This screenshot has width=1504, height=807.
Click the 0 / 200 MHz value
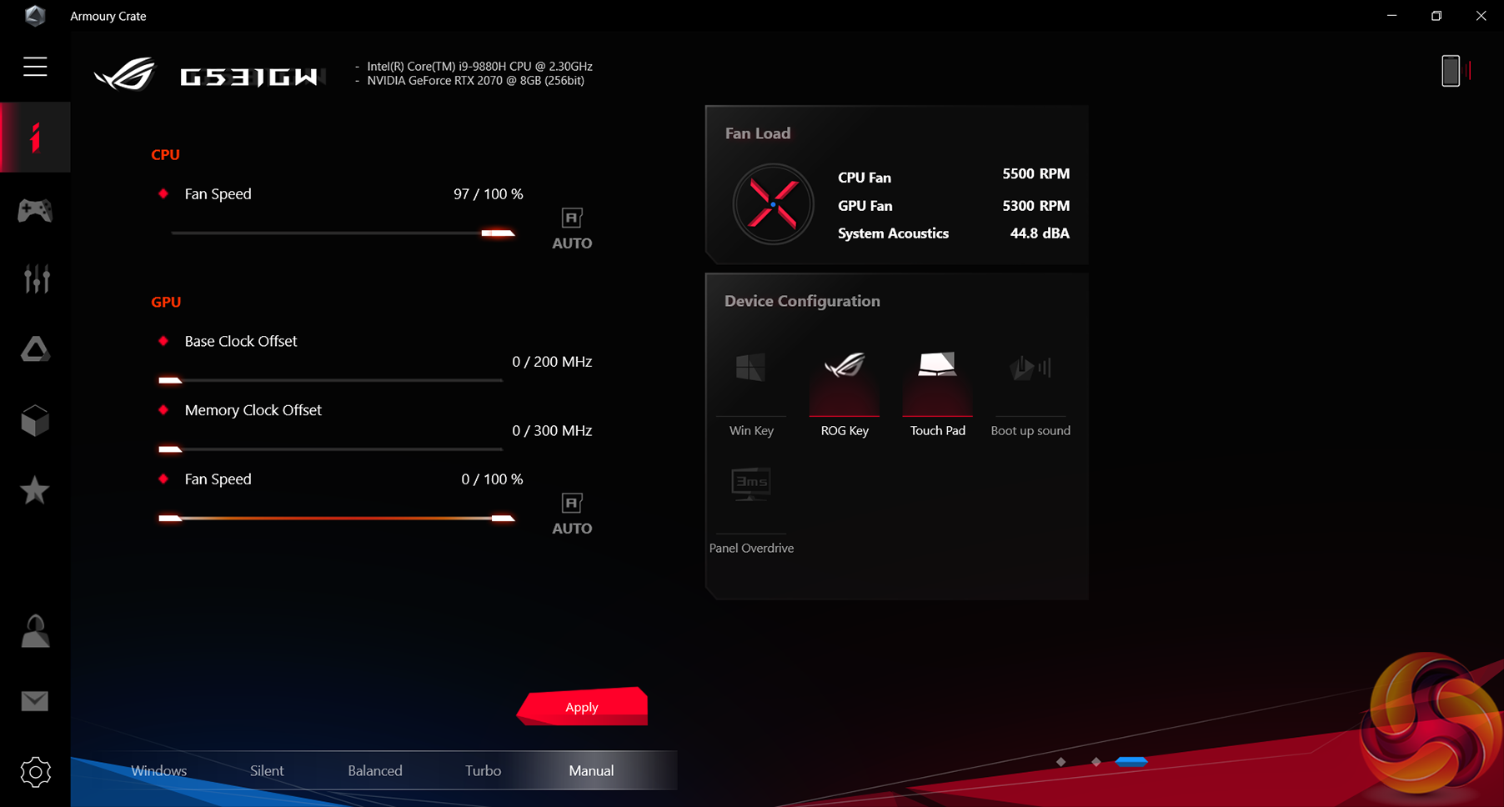[552, 362]
